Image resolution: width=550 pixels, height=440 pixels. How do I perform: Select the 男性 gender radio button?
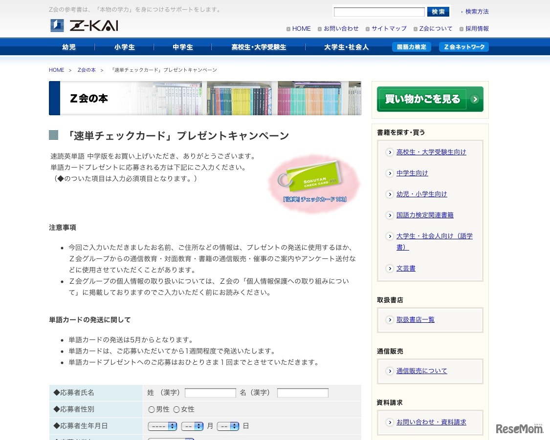click(x=152, y=409)
